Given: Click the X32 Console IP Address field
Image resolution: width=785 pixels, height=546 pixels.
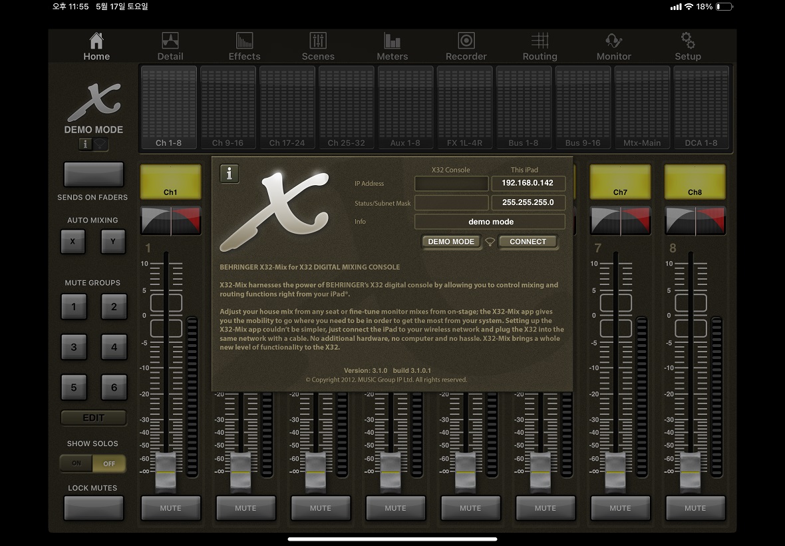Looking at the screenshot, I should coord(451,183).
